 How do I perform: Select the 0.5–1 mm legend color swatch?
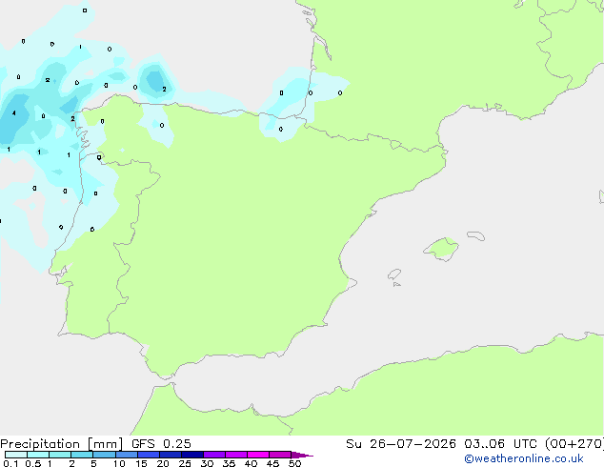point(38,455)
